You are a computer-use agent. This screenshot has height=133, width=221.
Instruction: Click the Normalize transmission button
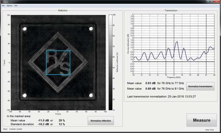pos(200,86)
